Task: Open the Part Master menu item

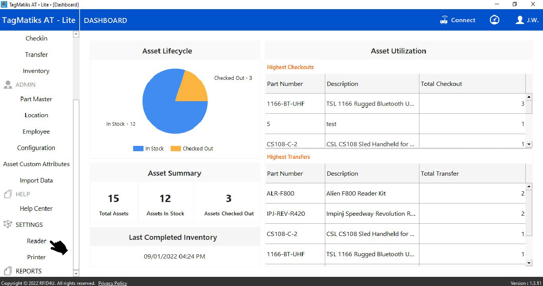Action: pyautogui.click(x=36, y=99)
